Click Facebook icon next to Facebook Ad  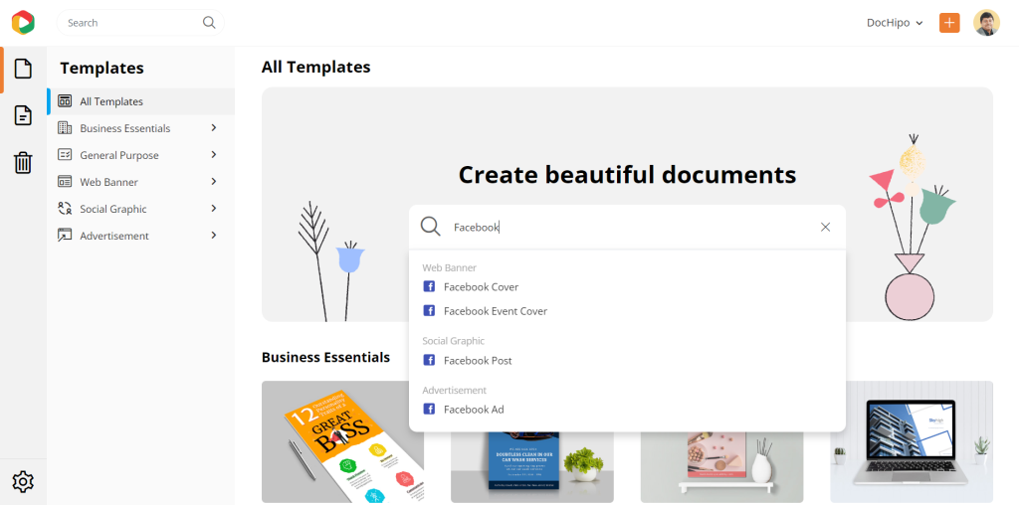[x=429, y=409]
